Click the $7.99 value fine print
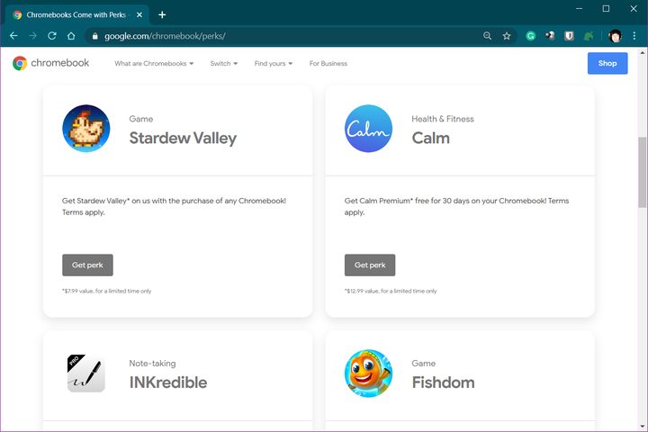Viewport: 648px width, 432px height. click(106, 291)
